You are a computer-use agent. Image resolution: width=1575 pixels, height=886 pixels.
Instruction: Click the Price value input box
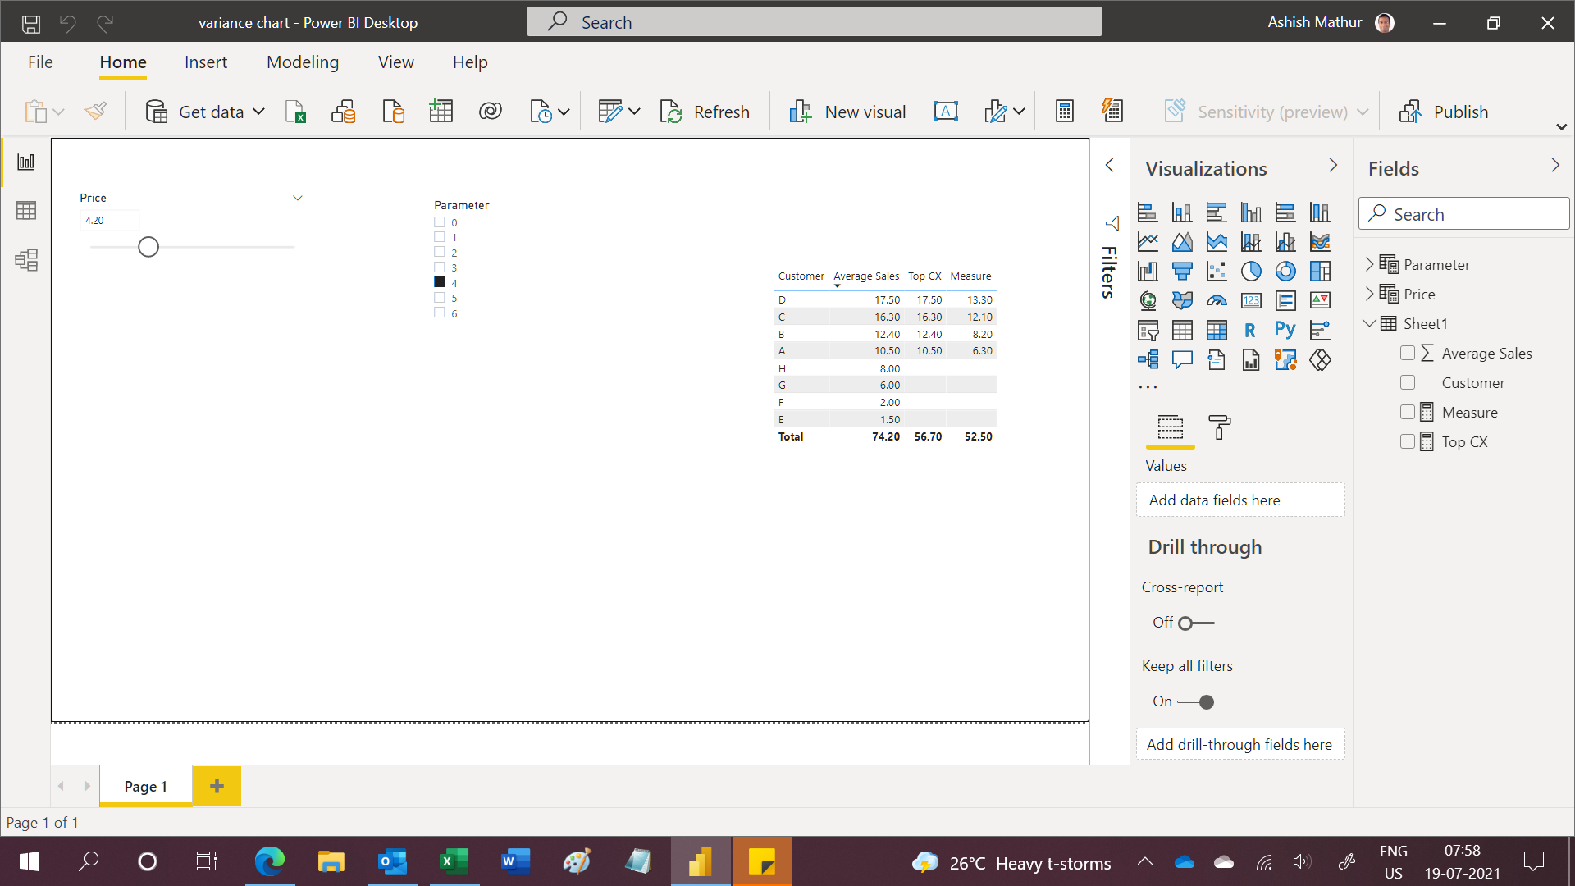pos(110,221)
